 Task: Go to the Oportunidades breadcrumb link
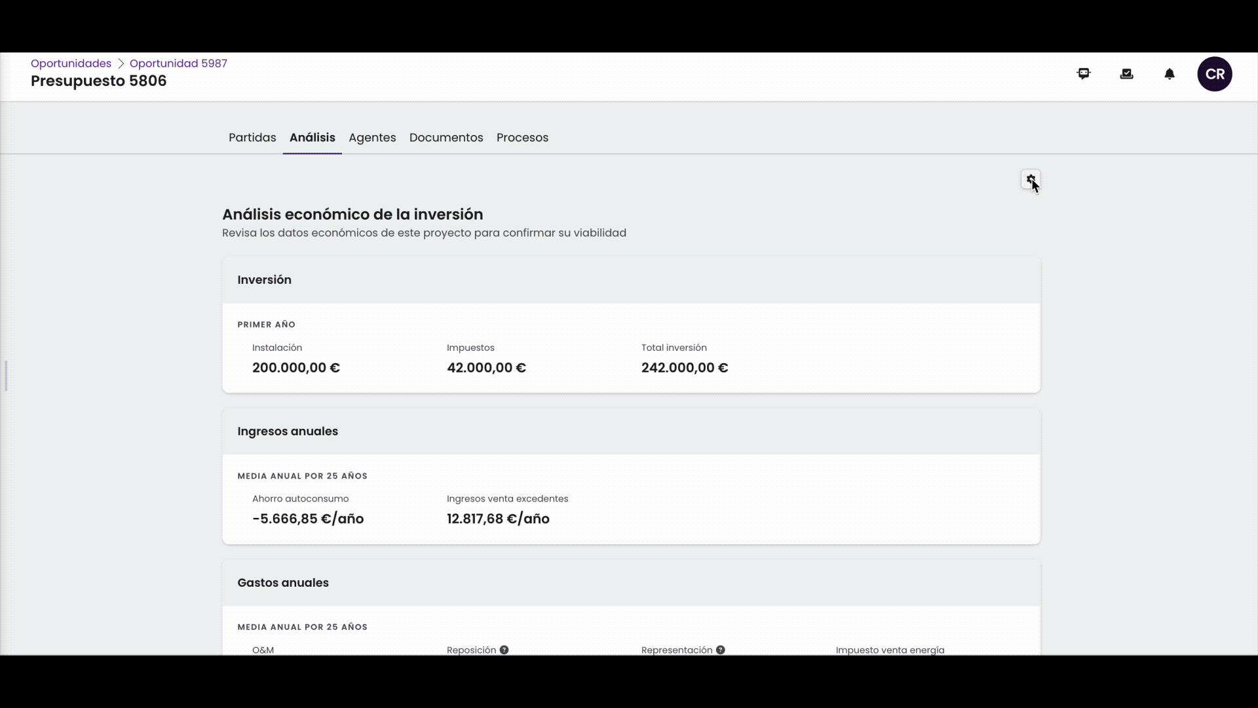(x=71, y=63)
